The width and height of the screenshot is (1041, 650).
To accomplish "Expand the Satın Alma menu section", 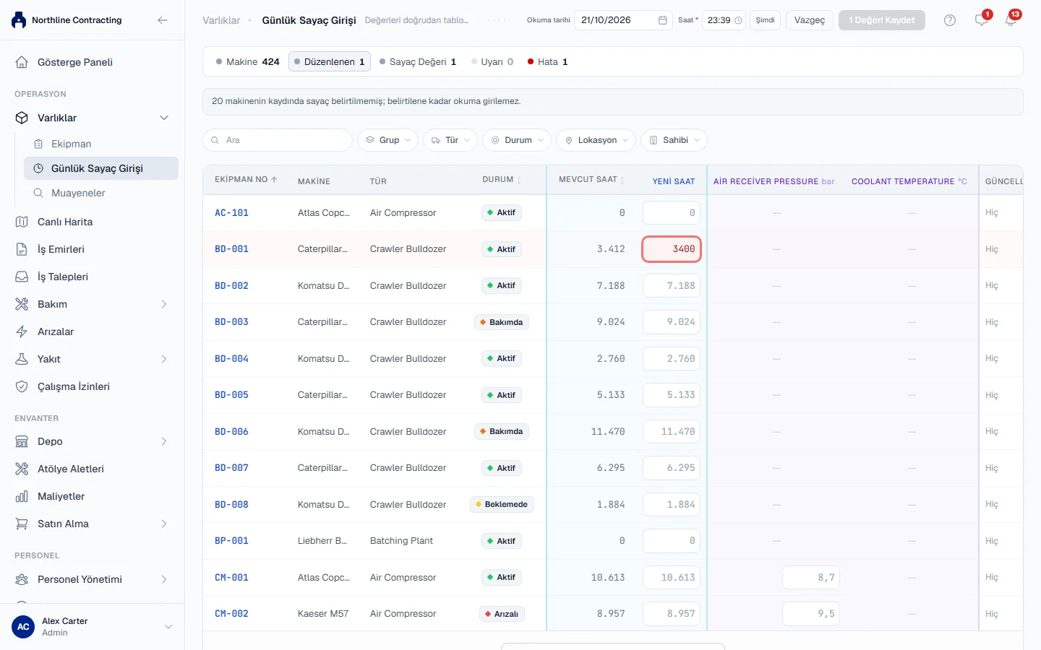I will click(x=164, y=524).
